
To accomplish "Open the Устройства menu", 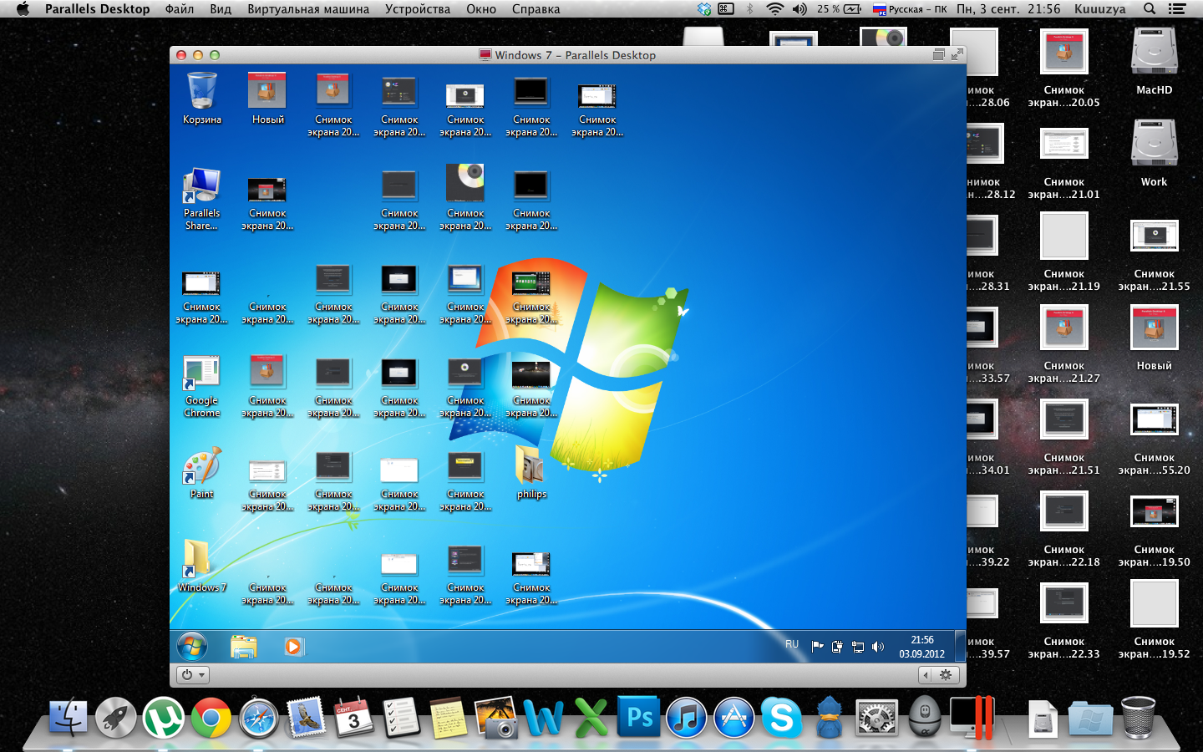I will pyautogui.click(x=417, y=9).
